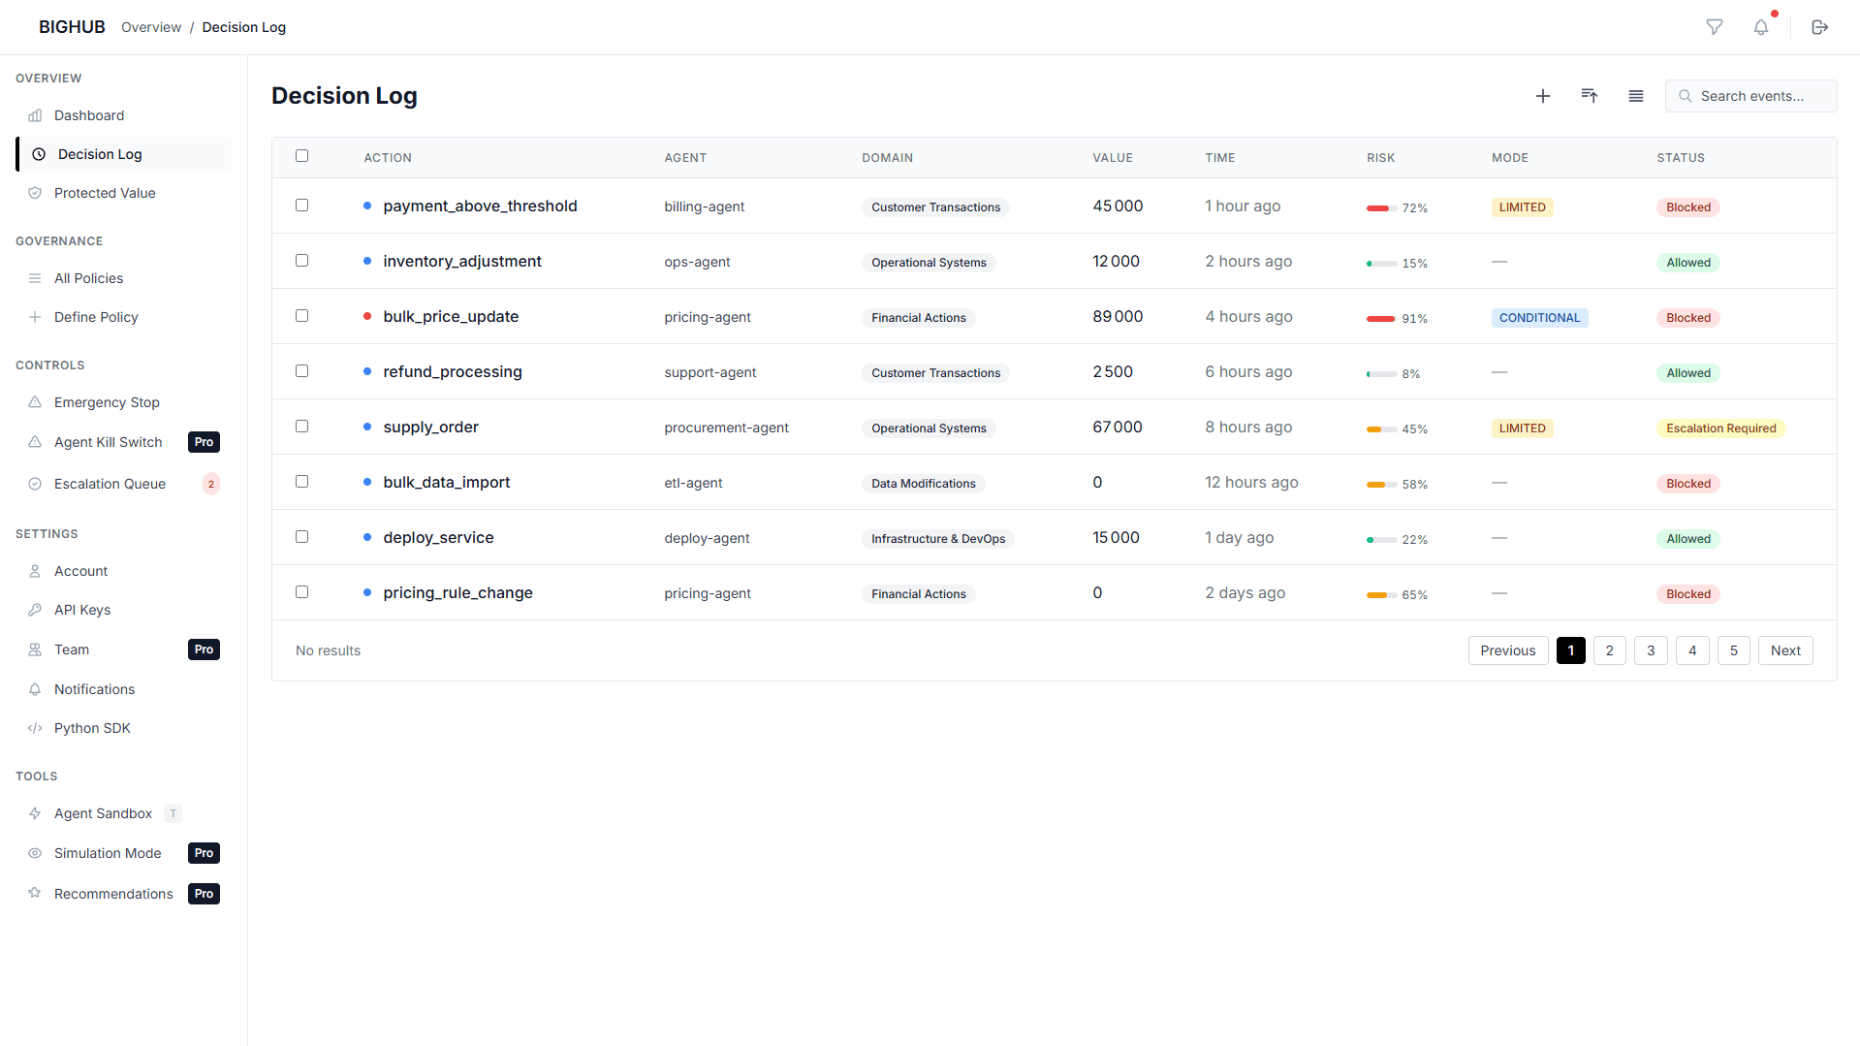Open the Escalation Queue with 2 pending items
This screenshot has height=1046, width=1860.
tap(107, 483)
